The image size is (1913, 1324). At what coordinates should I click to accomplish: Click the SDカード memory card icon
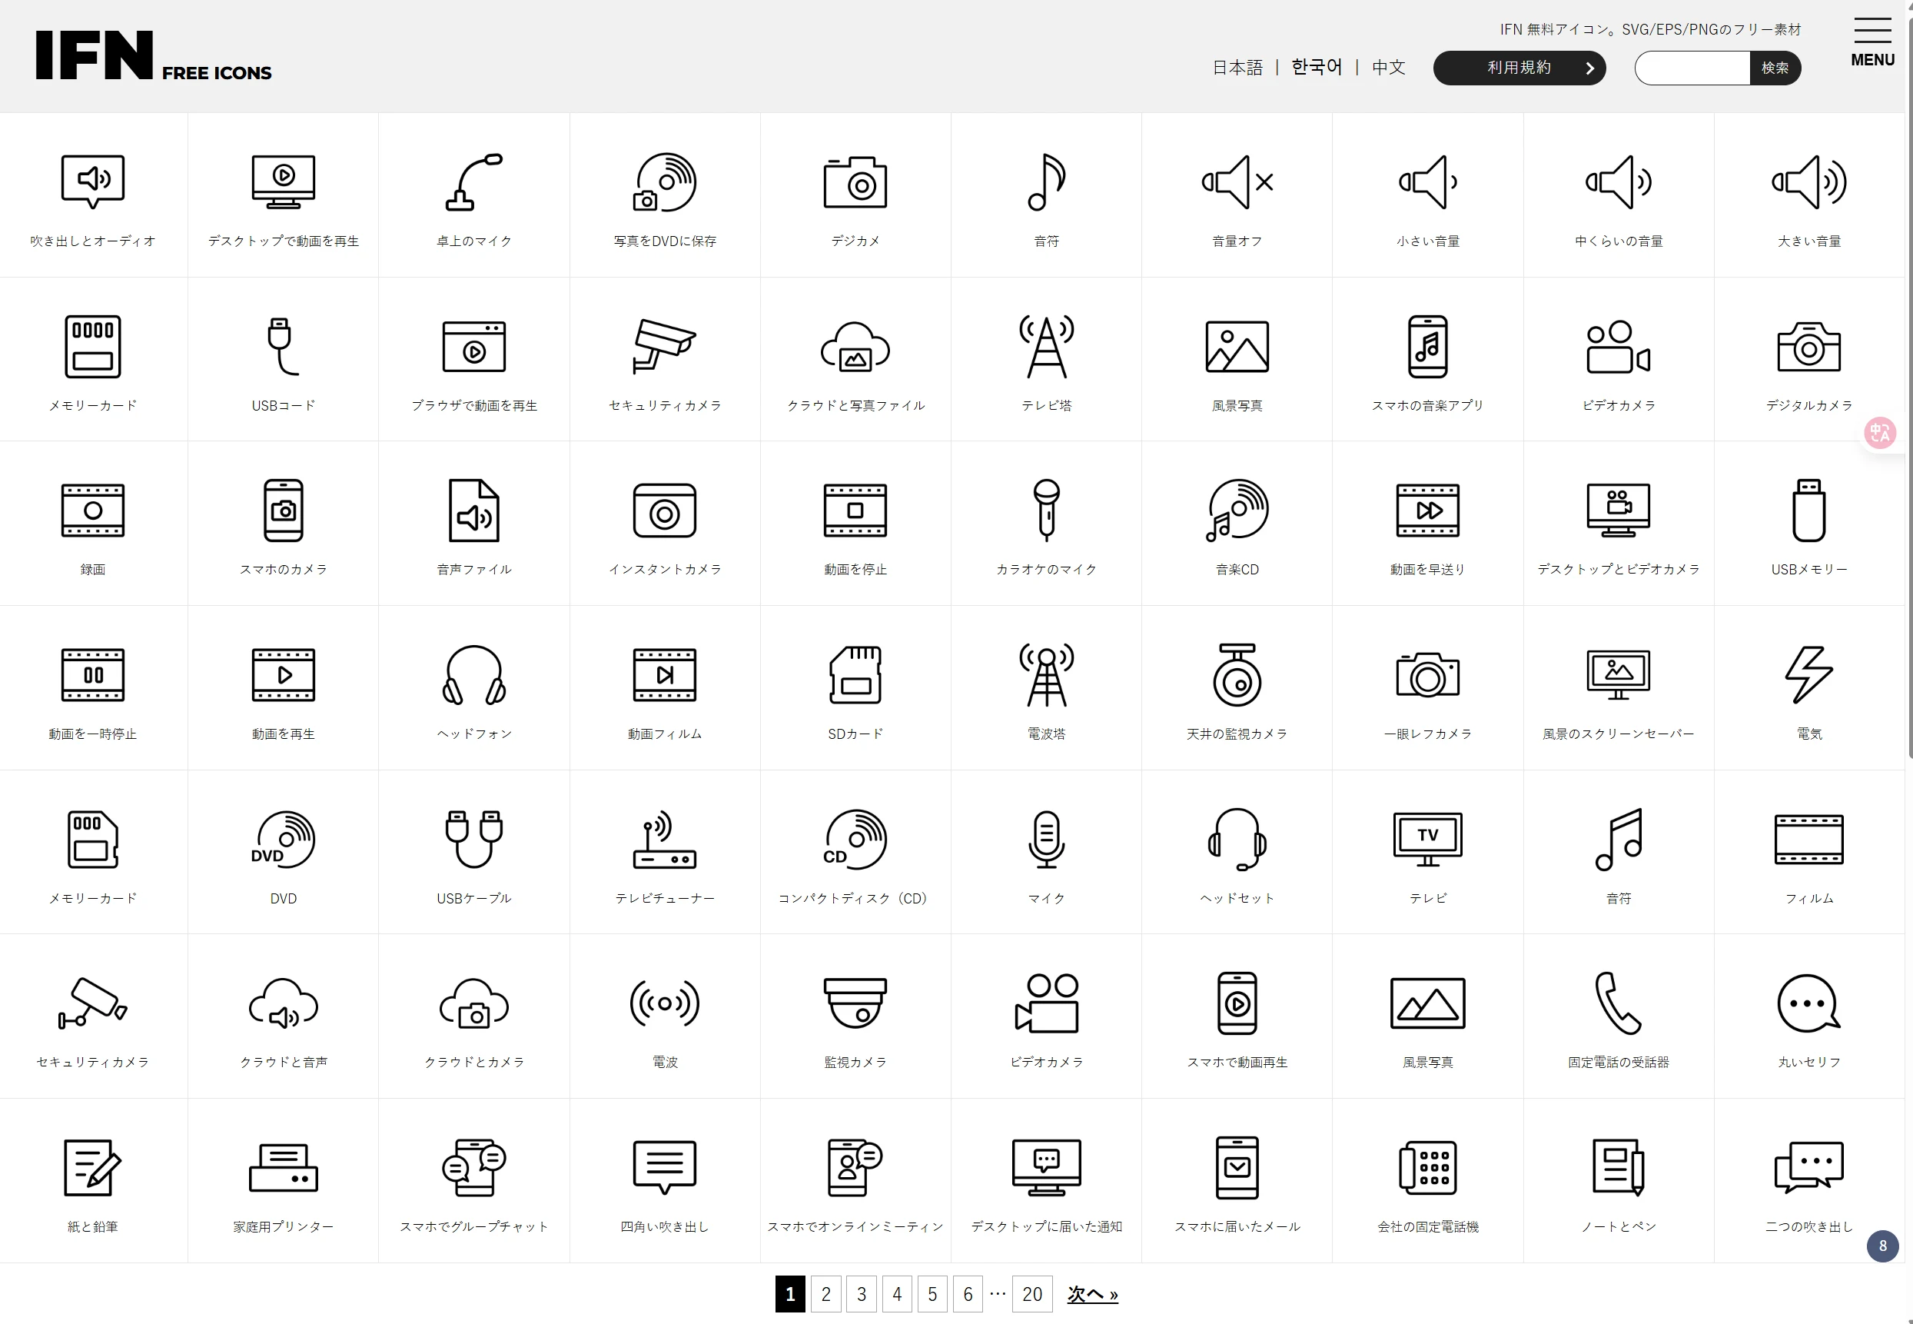[x=855, y=674]
